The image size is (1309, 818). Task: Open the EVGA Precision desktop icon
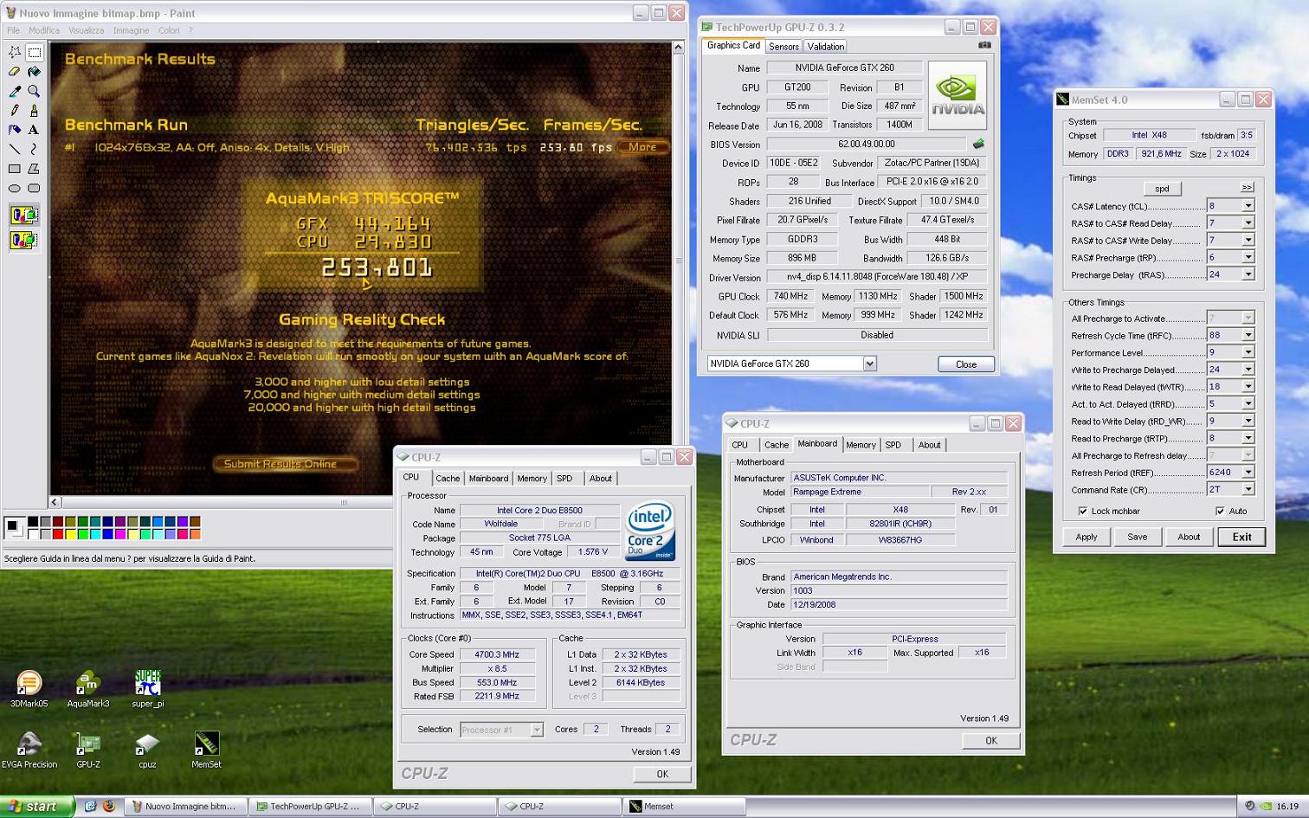(x=29, y=750)
